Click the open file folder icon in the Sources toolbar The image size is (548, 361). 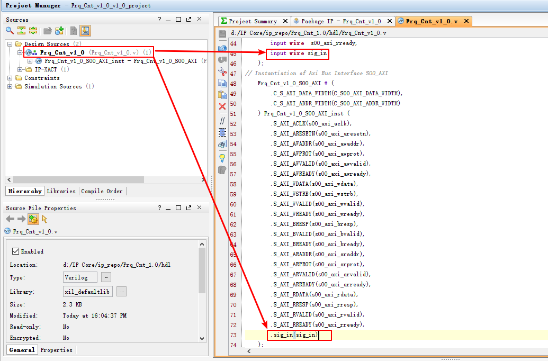tap(48, 31)
